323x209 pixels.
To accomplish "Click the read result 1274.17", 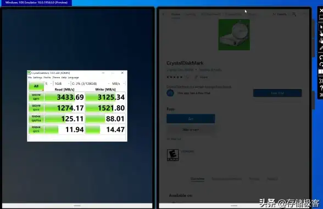I will [64, 108].
